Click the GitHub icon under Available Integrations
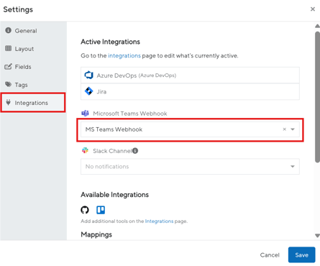The image size is (320, 266). coord(85,210)
